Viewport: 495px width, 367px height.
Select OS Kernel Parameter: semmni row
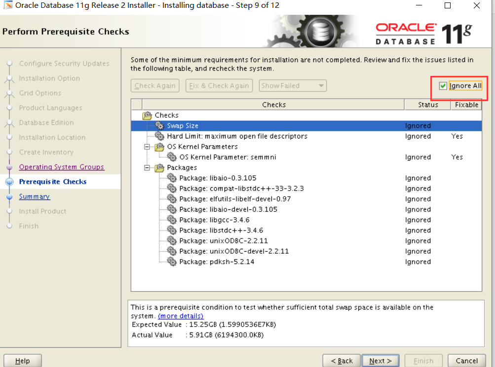click(x=306, y=157)
